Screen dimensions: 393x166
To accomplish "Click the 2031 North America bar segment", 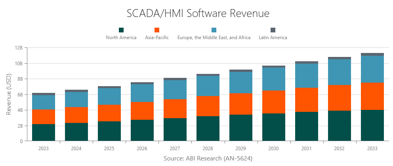I will coord(307,126).
